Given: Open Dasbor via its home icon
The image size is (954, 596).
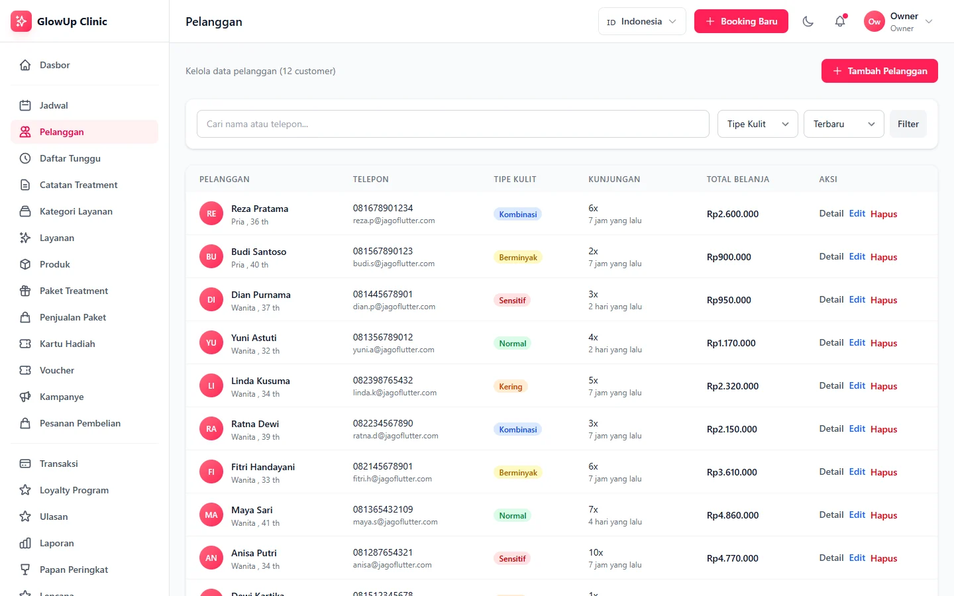Looking at the screenshot, I should click(25, 65).
